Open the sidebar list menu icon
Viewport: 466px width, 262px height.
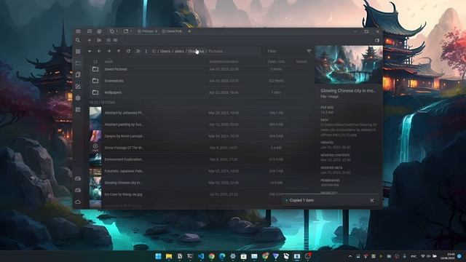tap(78, 52)
